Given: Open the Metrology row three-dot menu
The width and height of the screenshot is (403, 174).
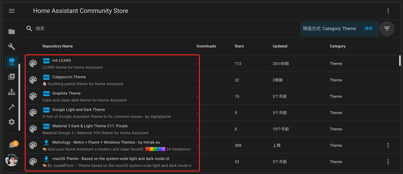Looking at the screenshot, I should 388,145.
